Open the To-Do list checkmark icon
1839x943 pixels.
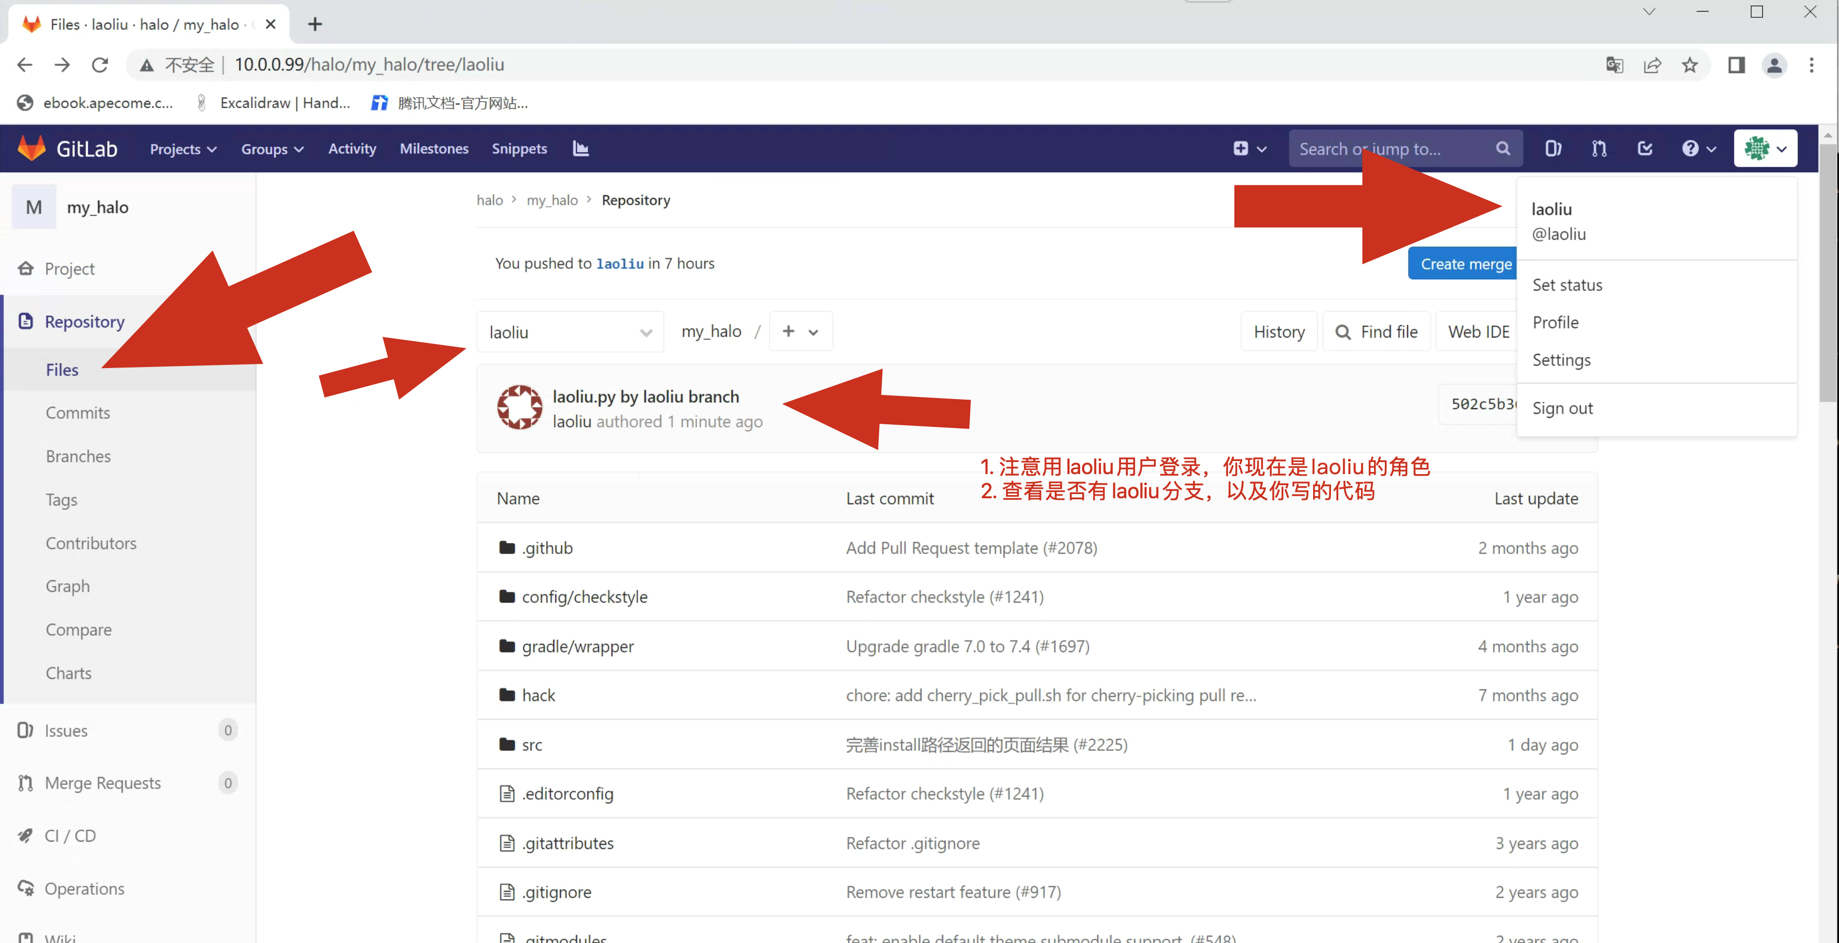pos(1645,149)
